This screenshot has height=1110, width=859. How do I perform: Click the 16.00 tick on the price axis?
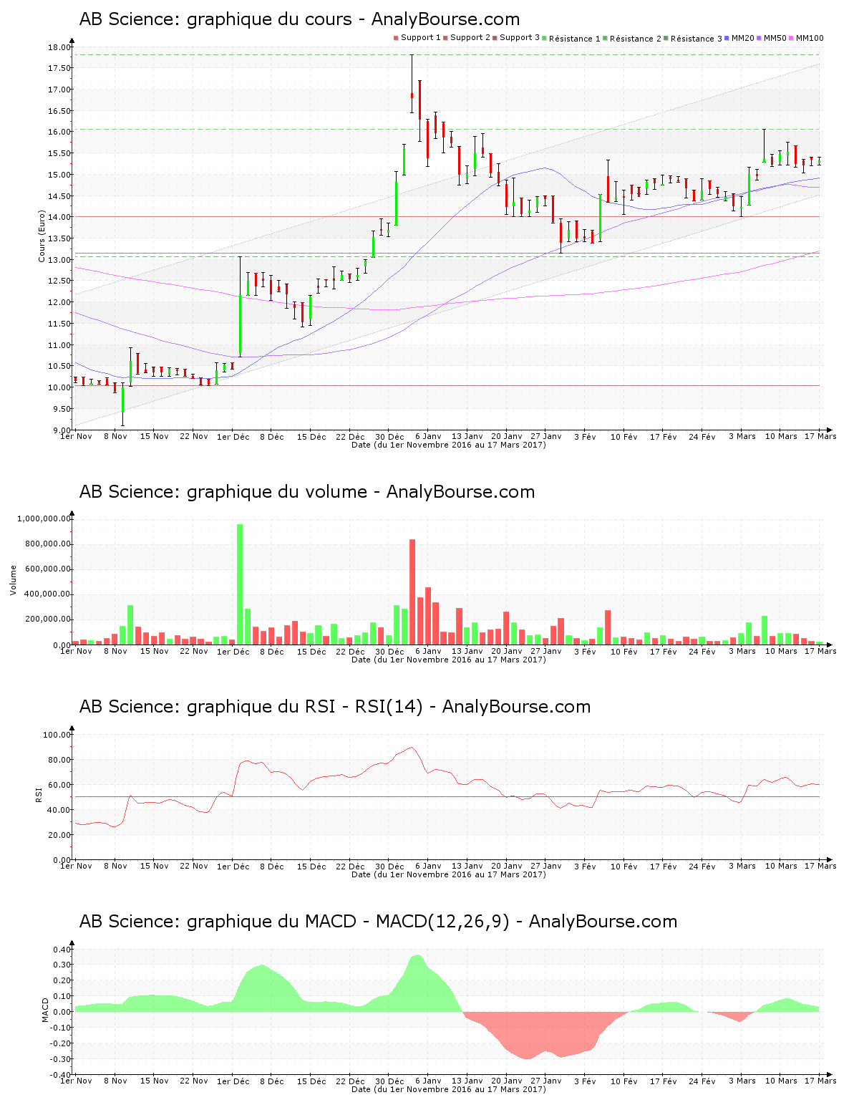(x=59, y=132)
